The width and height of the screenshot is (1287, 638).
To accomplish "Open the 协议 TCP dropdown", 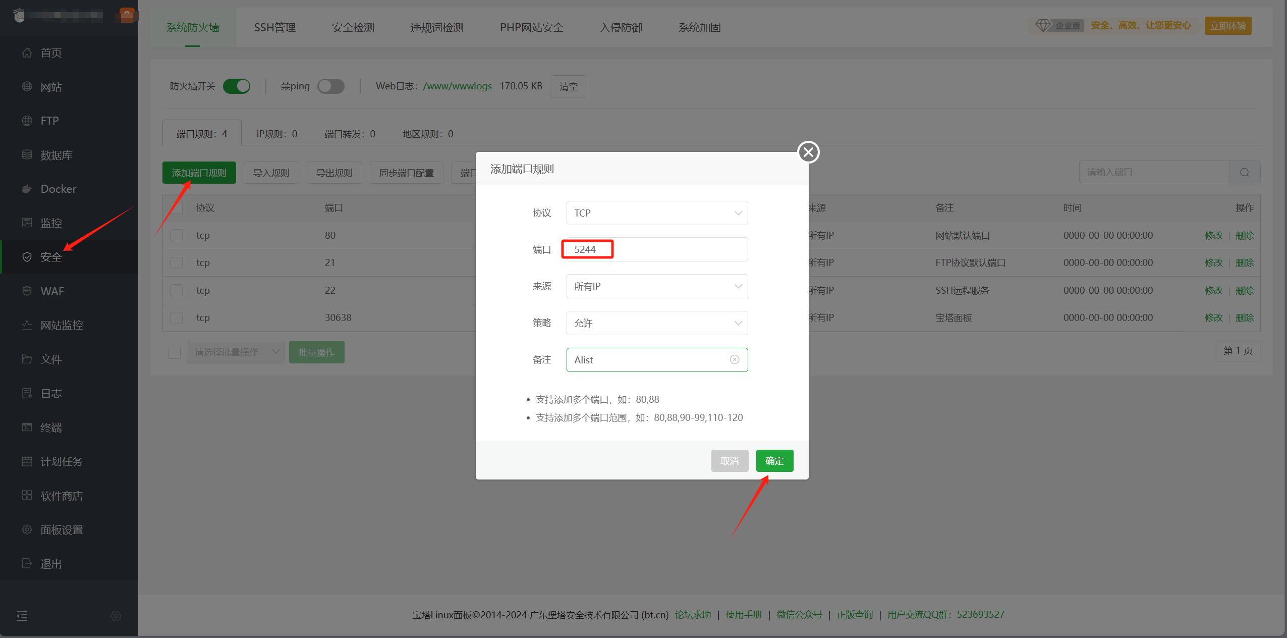I will (x=656, y=213).
